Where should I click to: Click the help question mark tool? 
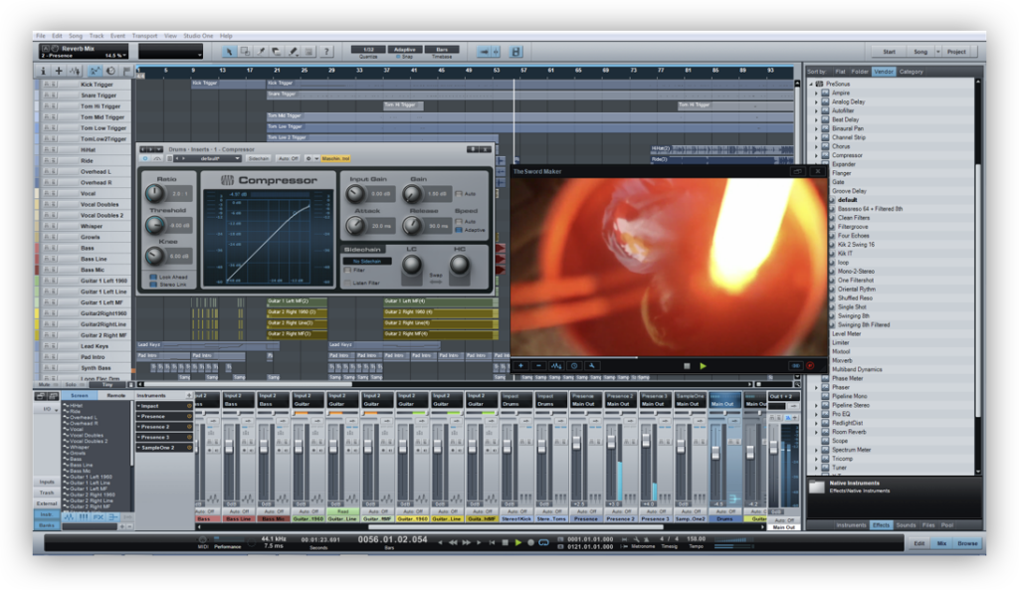coord(326,52)
